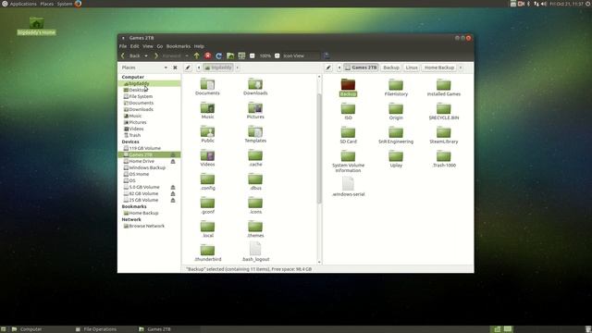Go up to parent folder
The width and height of the screenshot is (592, 333).
pos(197,55)
